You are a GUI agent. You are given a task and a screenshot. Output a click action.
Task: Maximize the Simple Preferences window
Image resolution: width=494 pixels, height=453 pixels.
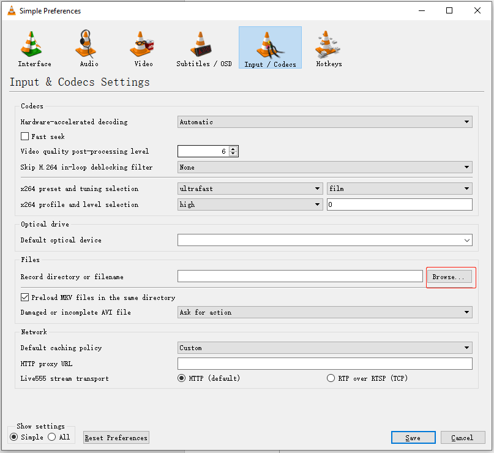coord(449,10)
